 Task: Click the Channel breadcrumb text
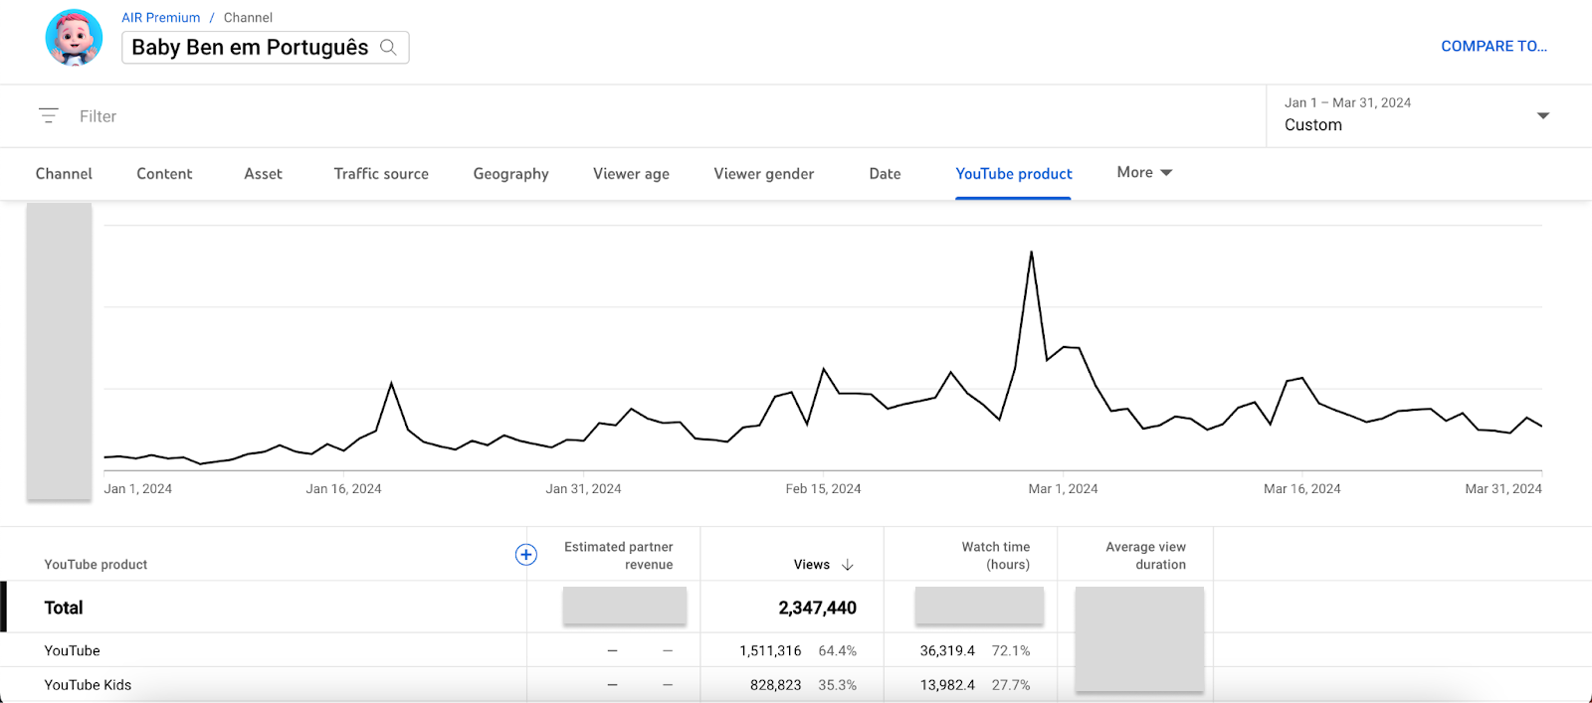pyautogui.click(x=248, y=18)
